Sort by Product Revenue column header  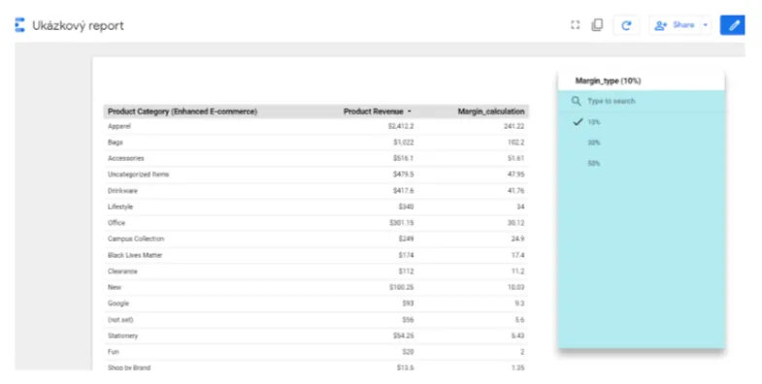click(373, 112)
